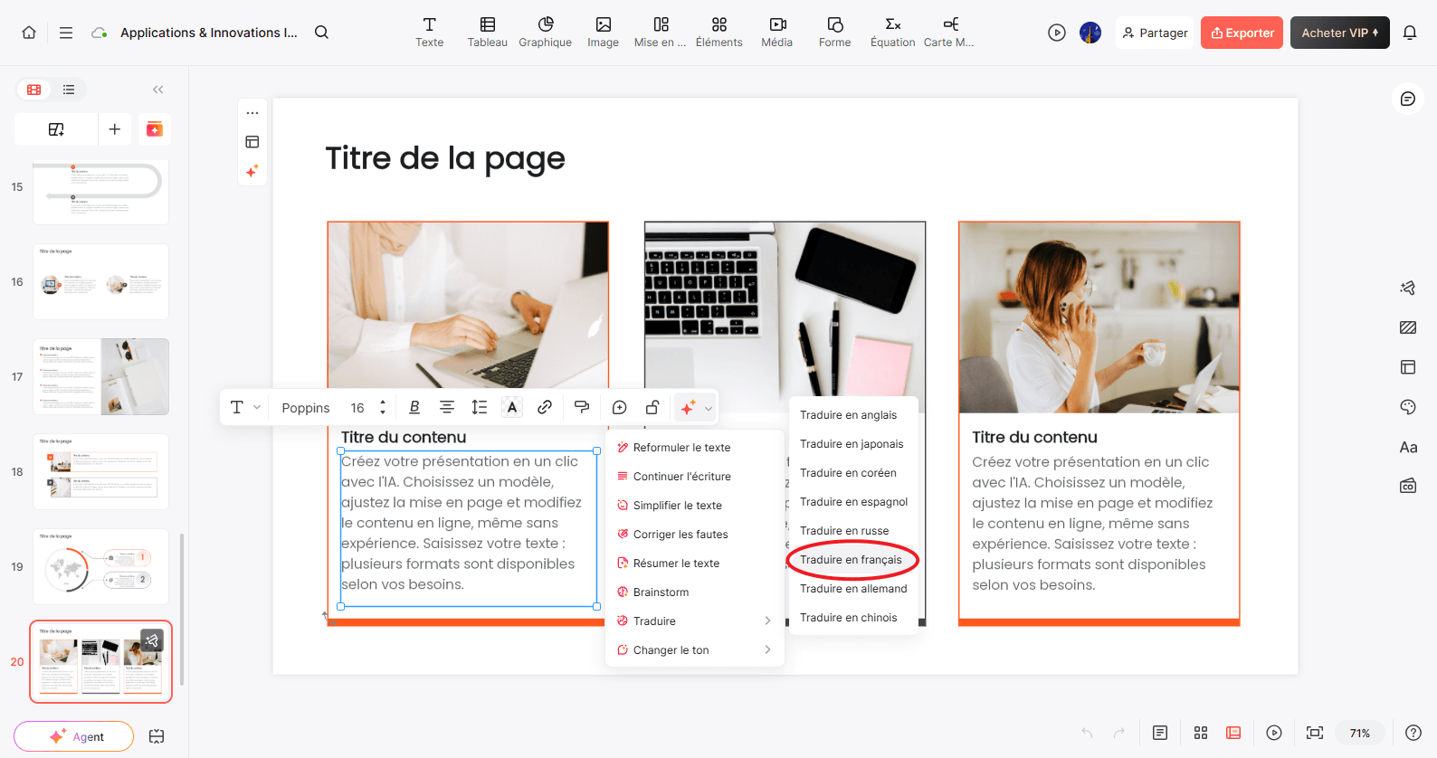Image resolution: width=1437 pixels, height=758 pixels.
Task: Start slideshow with top play icon
Action: point(1057,33)
